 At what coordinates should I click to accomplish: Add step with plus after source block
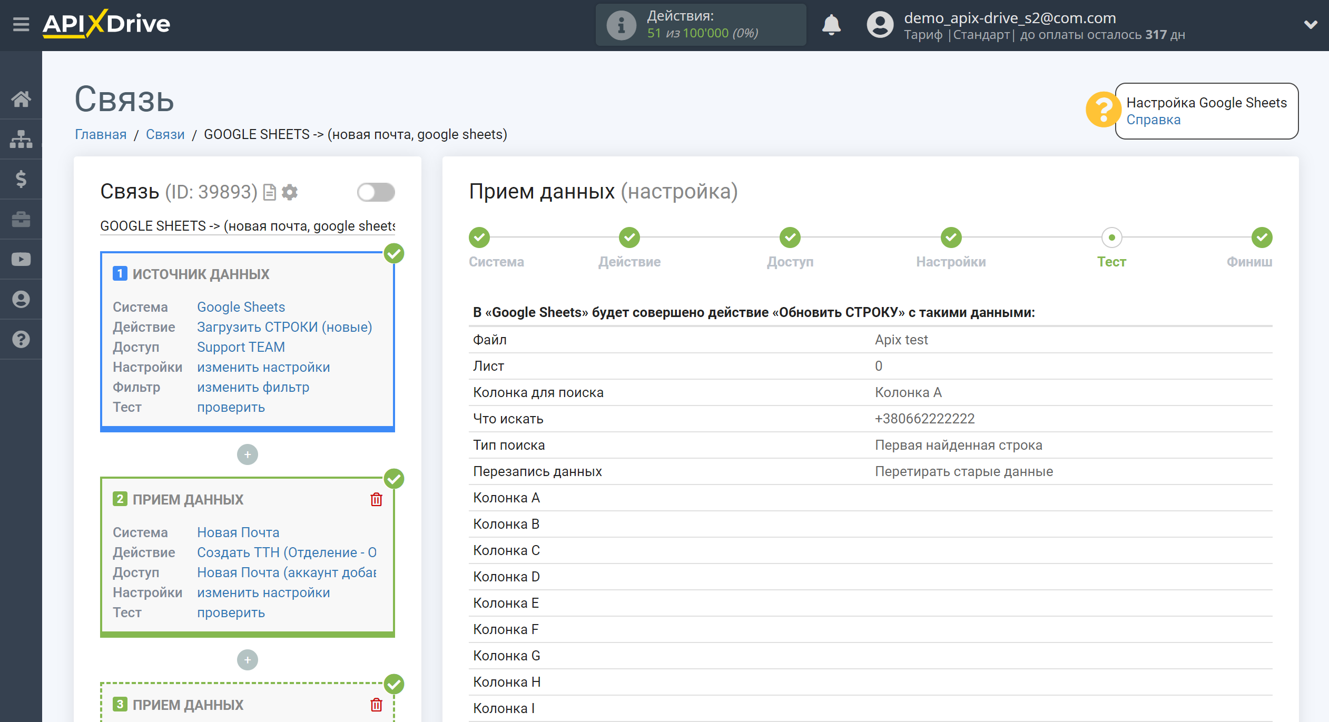coord(248,454)
